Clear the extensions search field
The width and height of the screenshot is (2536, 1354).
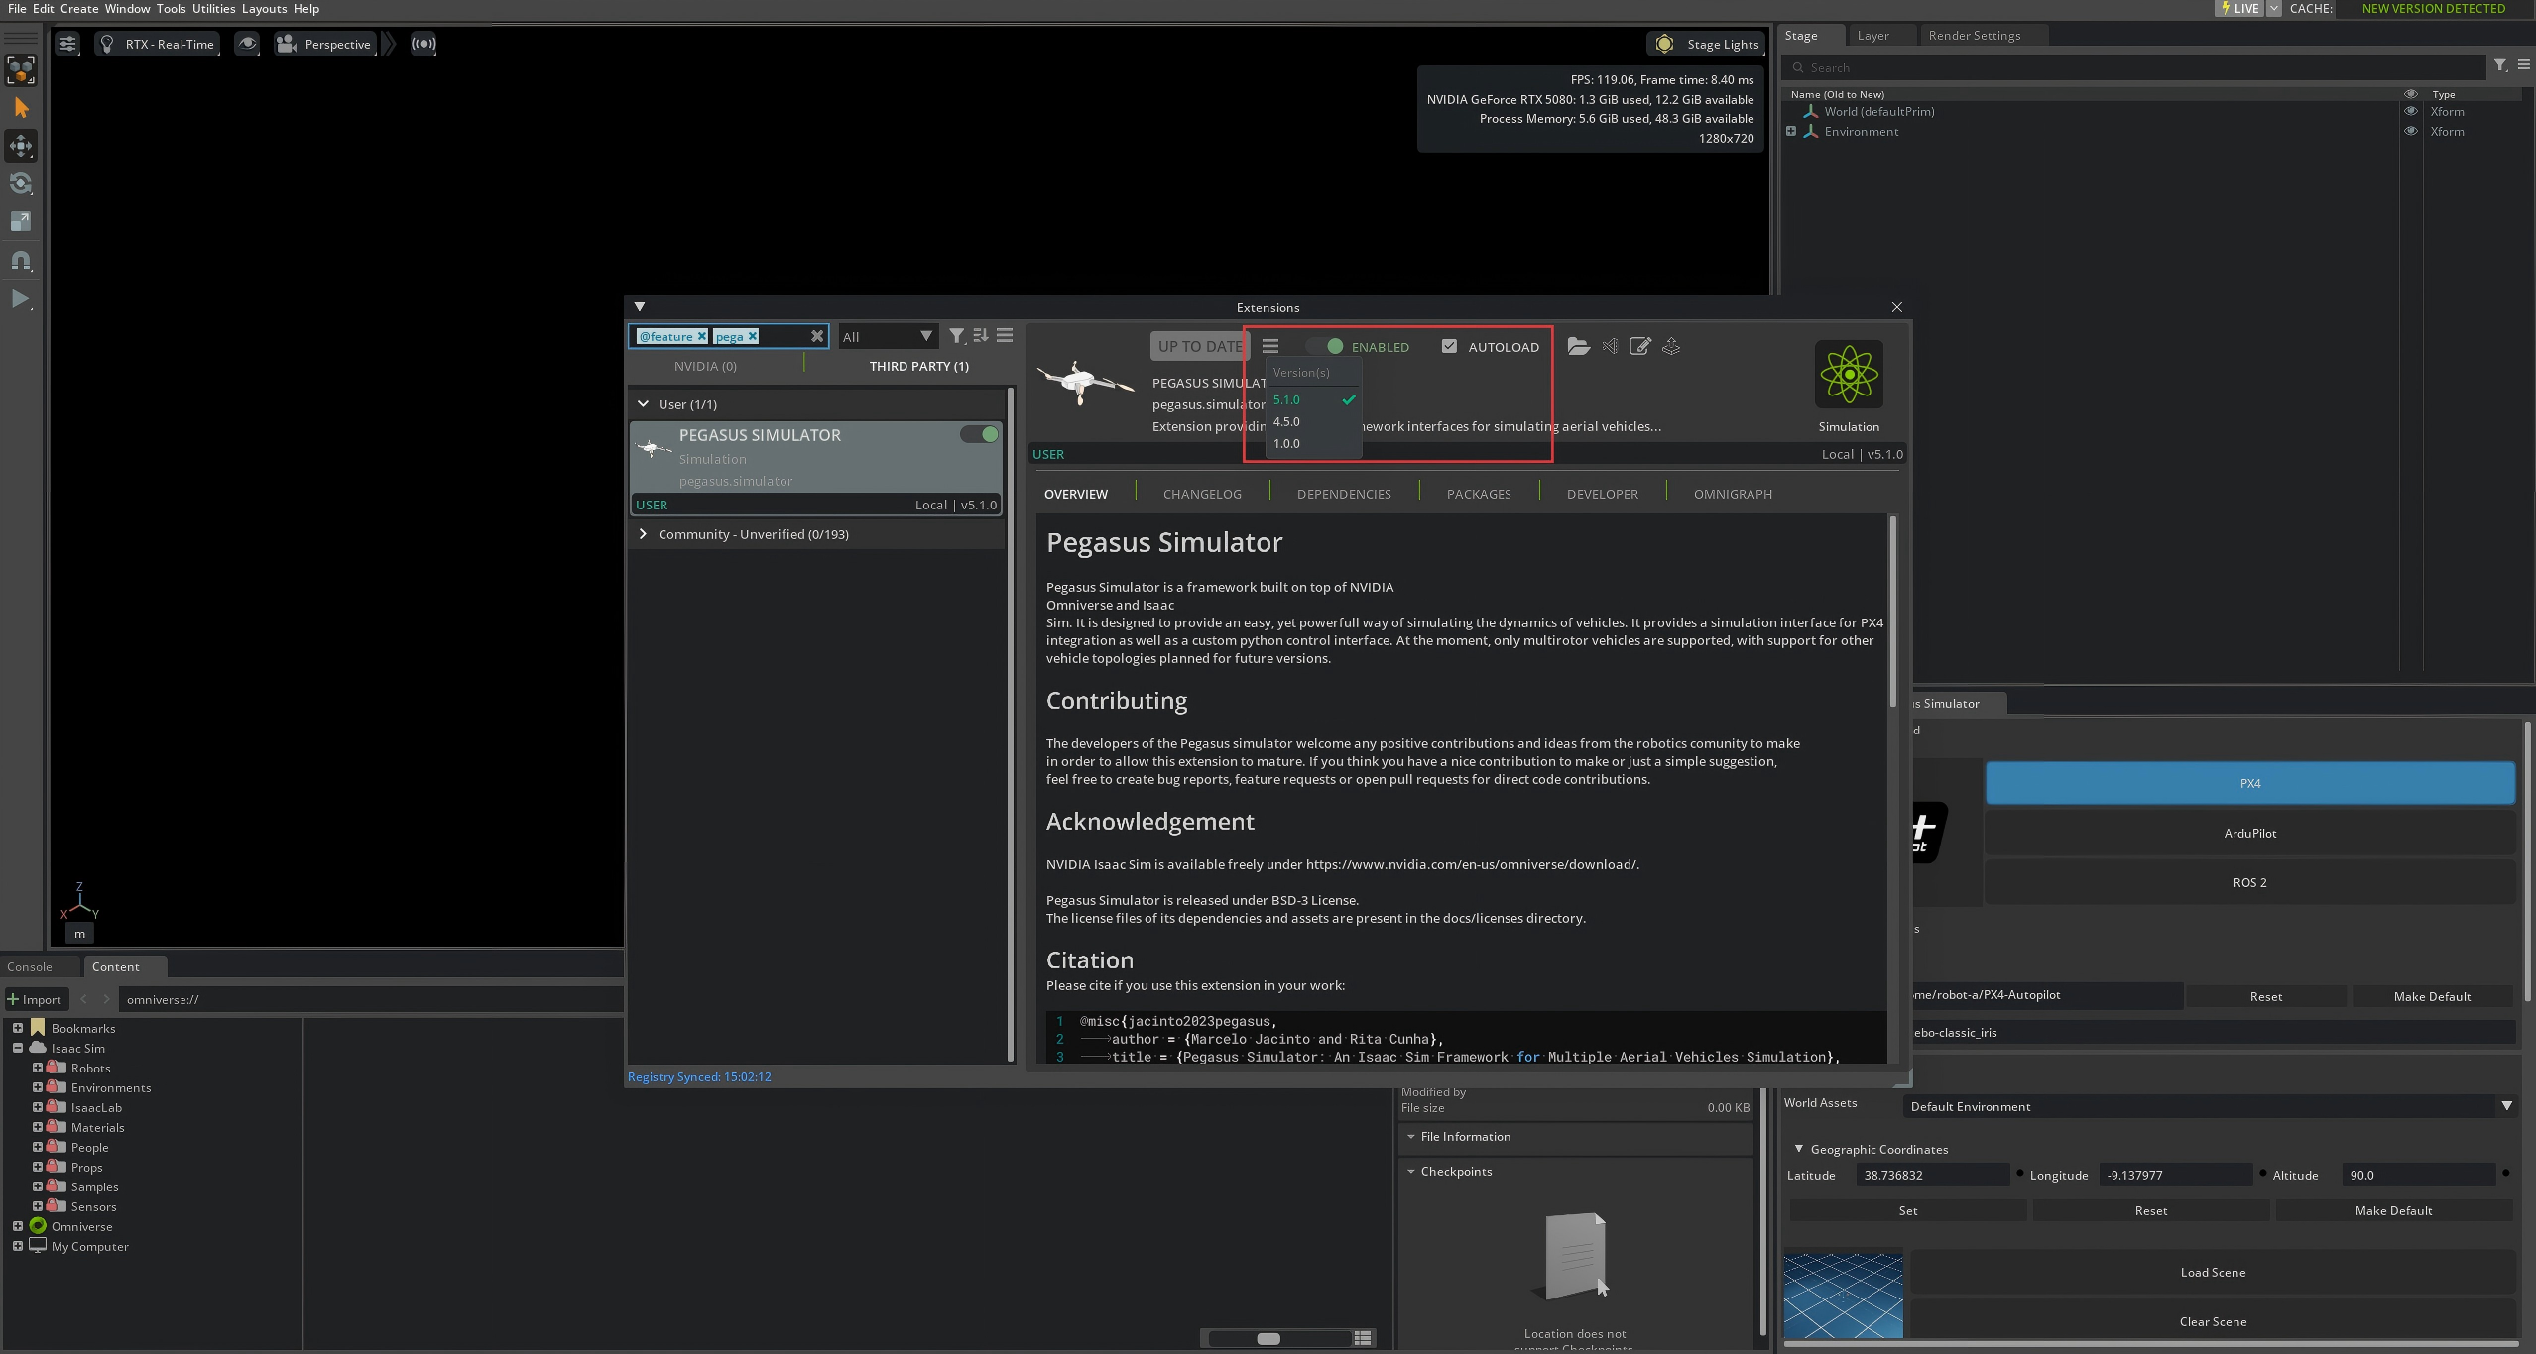point(817,336)
